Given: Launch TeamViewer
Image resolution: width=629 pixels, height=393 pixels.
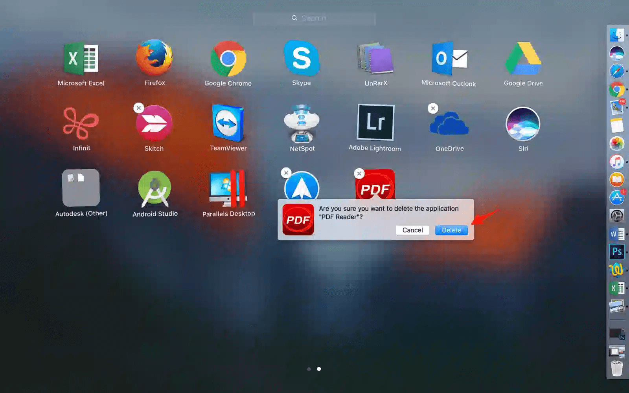Looking at the screenshot, I should pos(228,123).
